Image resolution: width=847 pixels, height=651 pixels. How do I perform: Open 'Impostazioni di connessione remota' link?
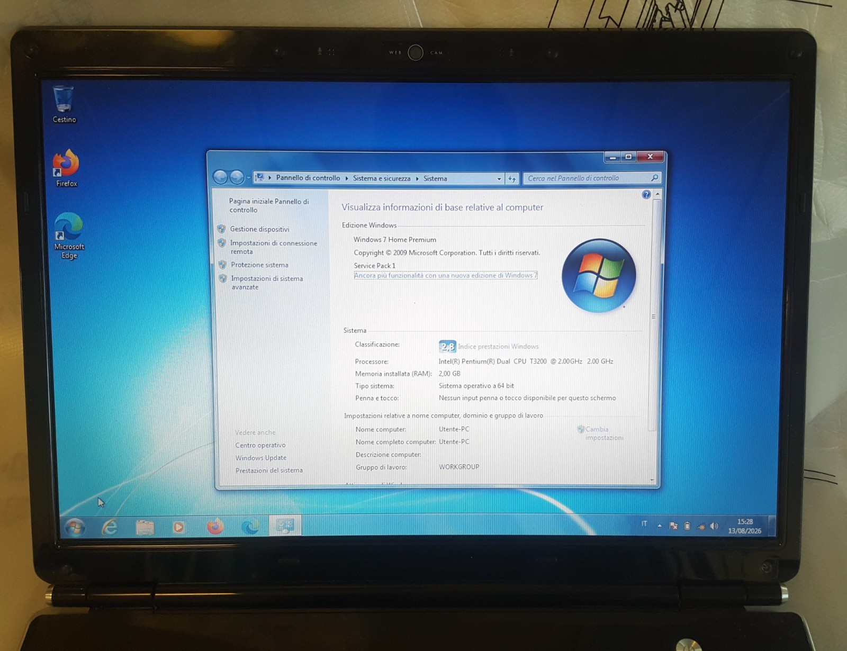274,247
